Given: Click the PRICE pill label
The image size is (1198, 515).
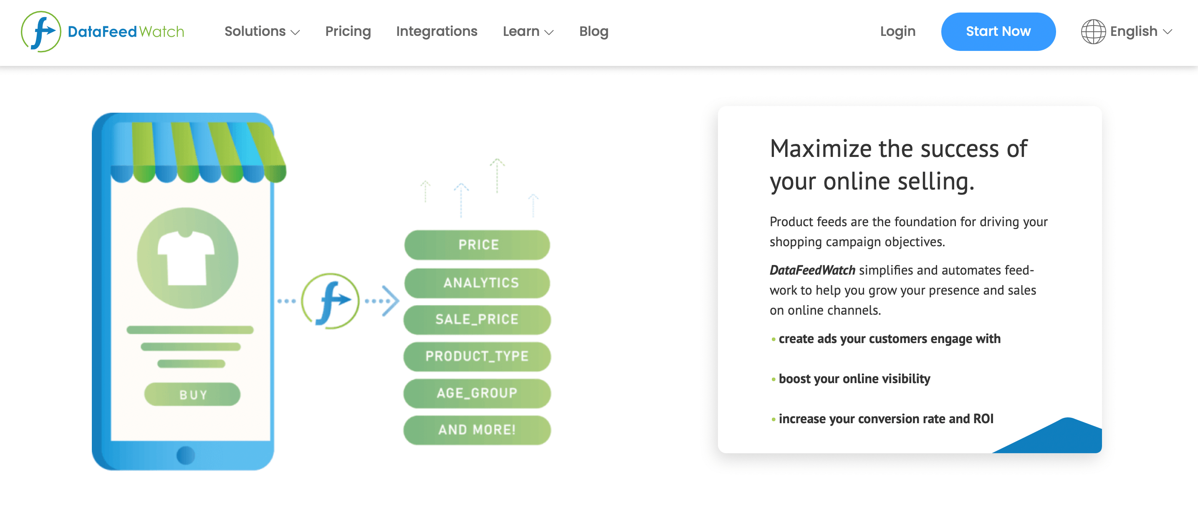Looking at the screenshot, I should 477,245.
